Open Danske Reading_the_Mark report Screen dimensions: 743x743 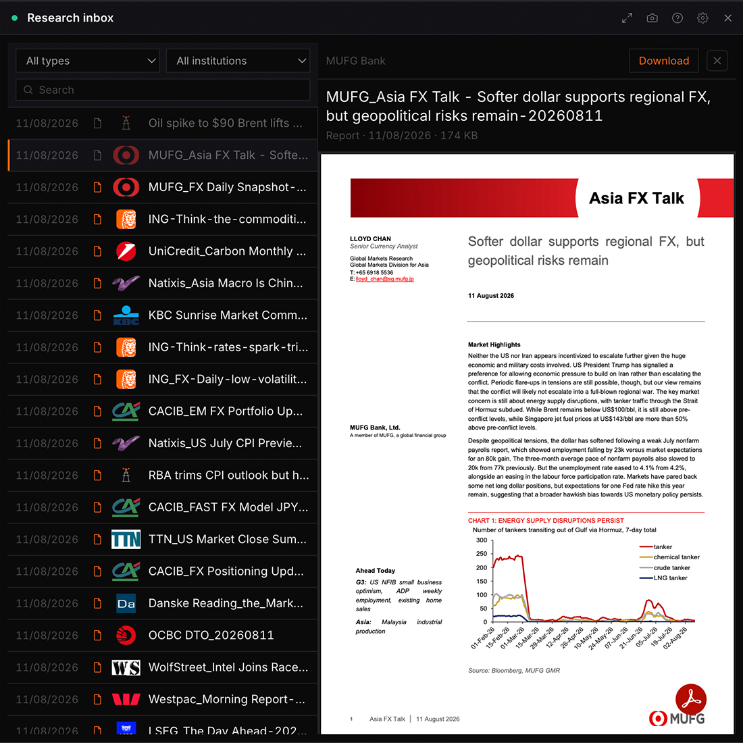click(x=163, y=603)
